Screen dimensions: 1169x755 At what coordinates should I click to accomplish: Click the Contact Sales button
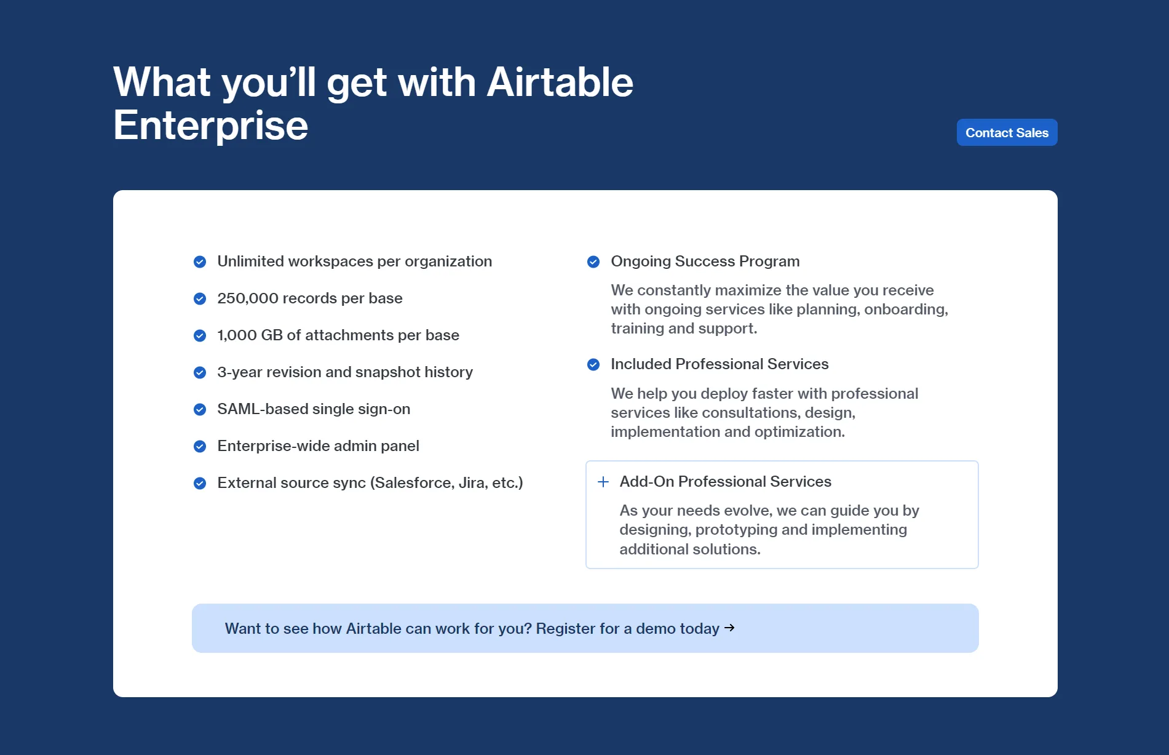pos(1007,132)
